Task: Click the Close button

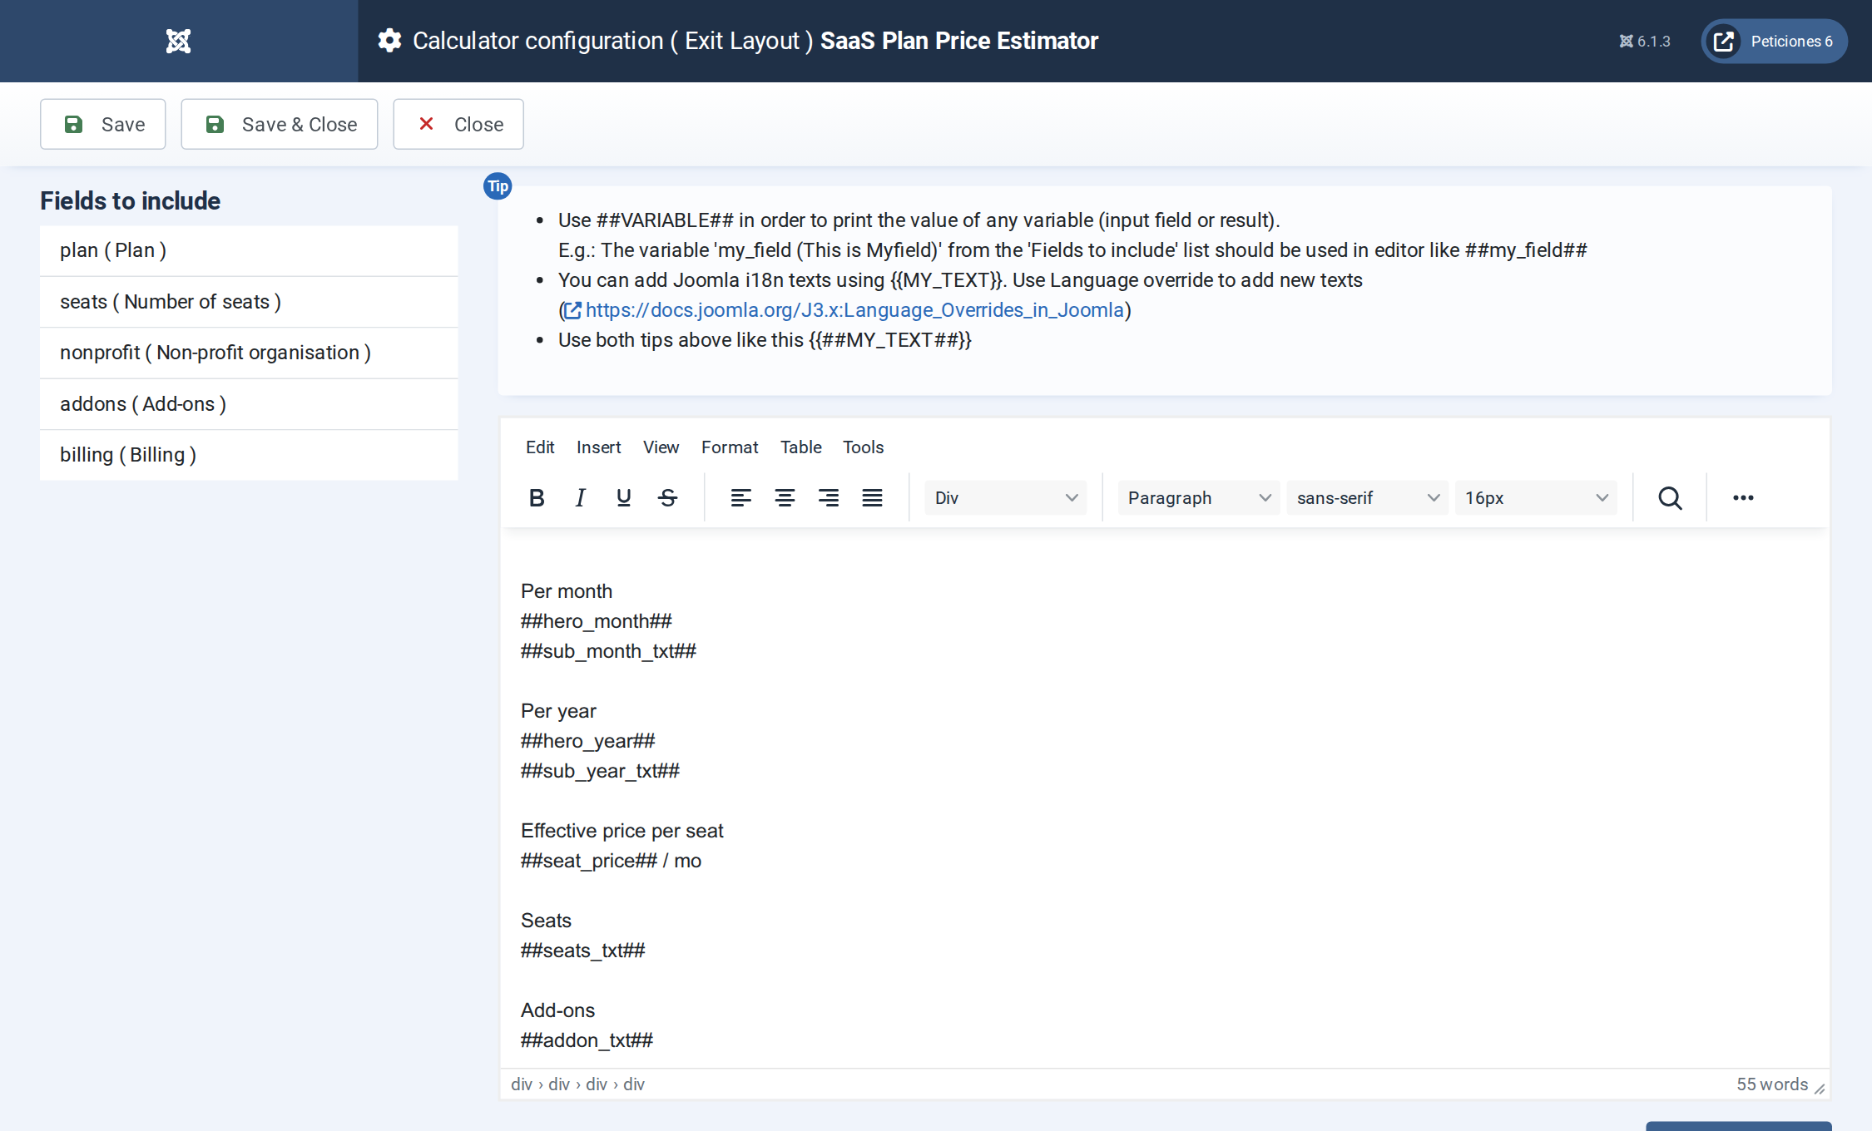Action: click(458, 124)
